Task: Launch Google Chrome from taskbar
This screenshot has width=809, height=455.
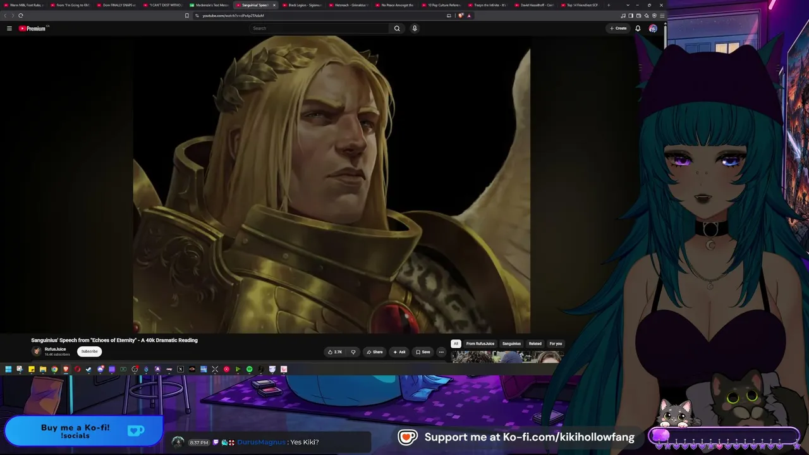Action: [x=54, y=369]
